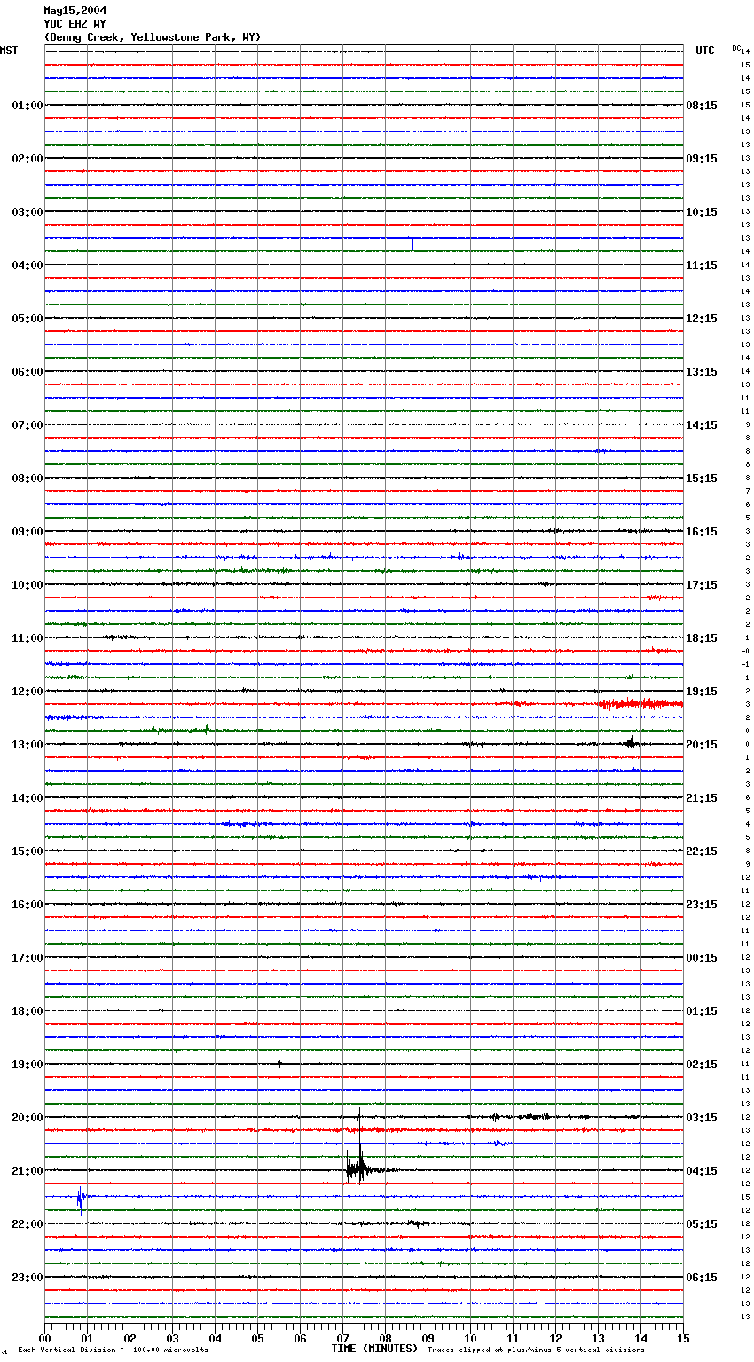The width and height of the screenshot is (754, 1362).
Task: Select the 12:00 MST row label
Action: [x=27, y=692]
